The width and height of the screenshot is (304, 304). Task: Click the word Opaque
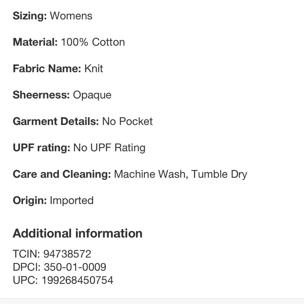92,95
